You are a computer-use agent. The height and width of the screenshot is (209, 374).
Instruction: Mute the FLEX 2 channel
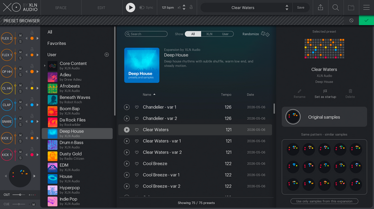[x=20, y=35]
